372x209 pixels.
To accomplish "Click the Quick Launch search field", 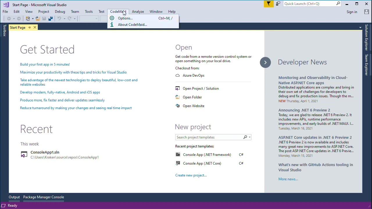I will tap(310, 4).
